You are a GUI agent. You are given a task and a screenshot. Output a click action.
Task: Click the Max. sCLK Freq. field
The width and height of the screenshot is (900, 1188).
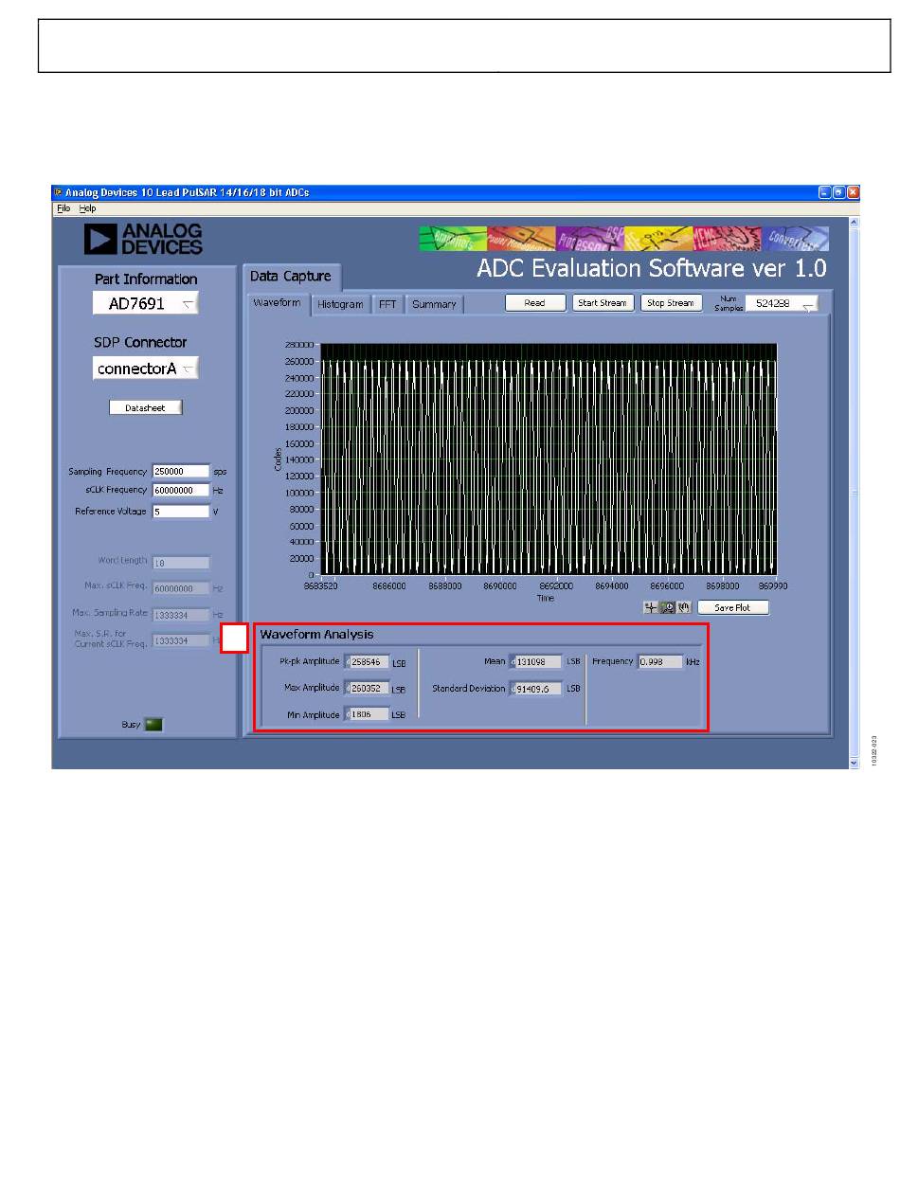pos(180,588)
